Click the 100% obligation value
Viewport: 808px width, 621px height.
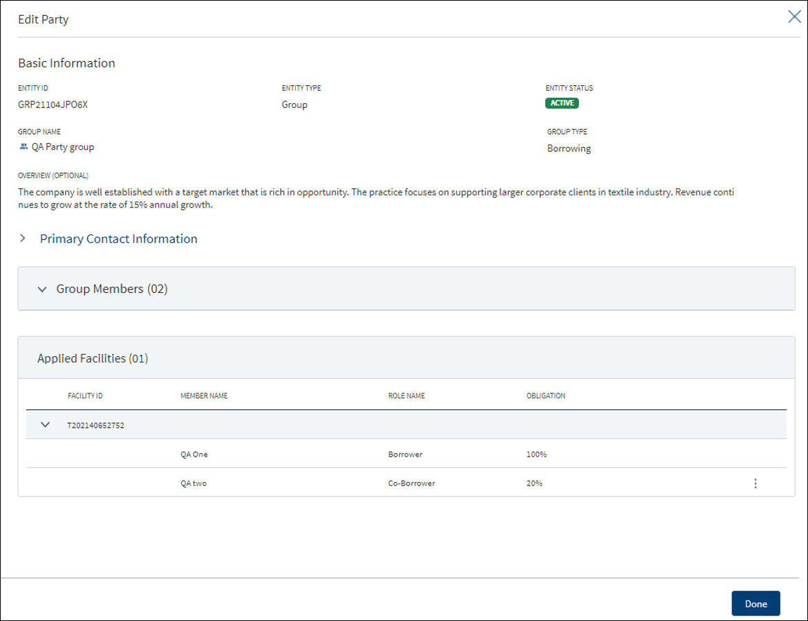[x=536, y=454]
